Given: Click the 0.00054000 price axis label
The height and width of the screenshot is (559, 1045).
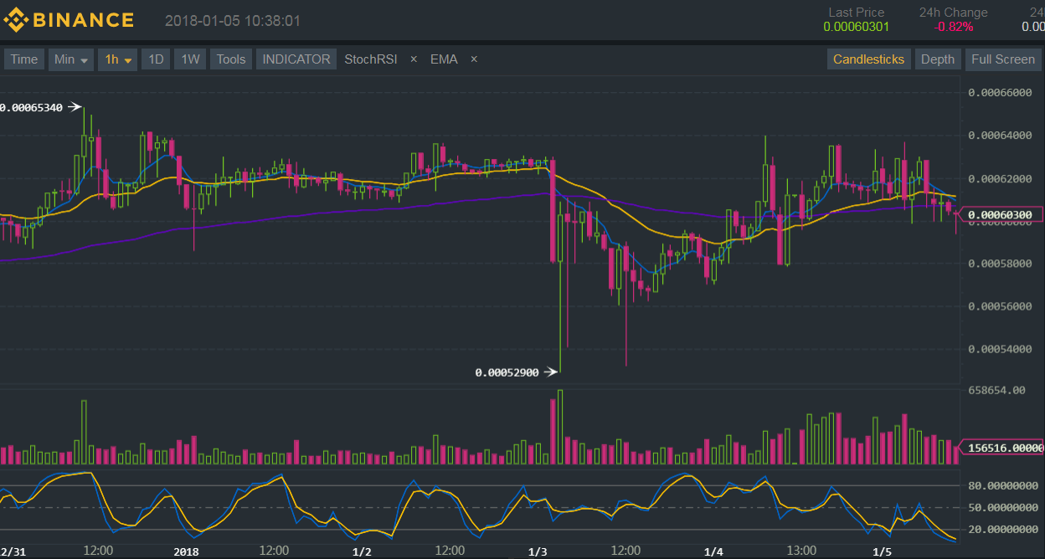Looking at the screenshot, I should [x=1000, y=349].
